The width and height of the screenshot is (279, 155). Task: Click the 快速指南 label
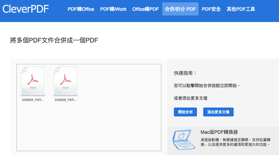tap(185, 73)
